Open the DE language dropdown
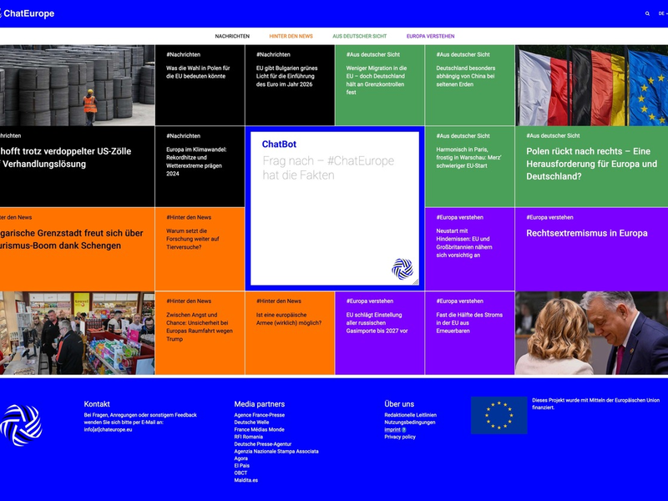 [x=662, y=13]
